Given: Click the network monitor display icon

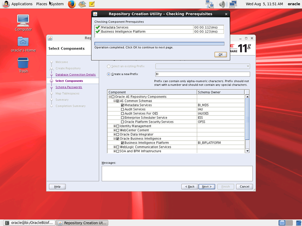Looking at the screenshot, I should pyautogui.click(x=233, y=4).
